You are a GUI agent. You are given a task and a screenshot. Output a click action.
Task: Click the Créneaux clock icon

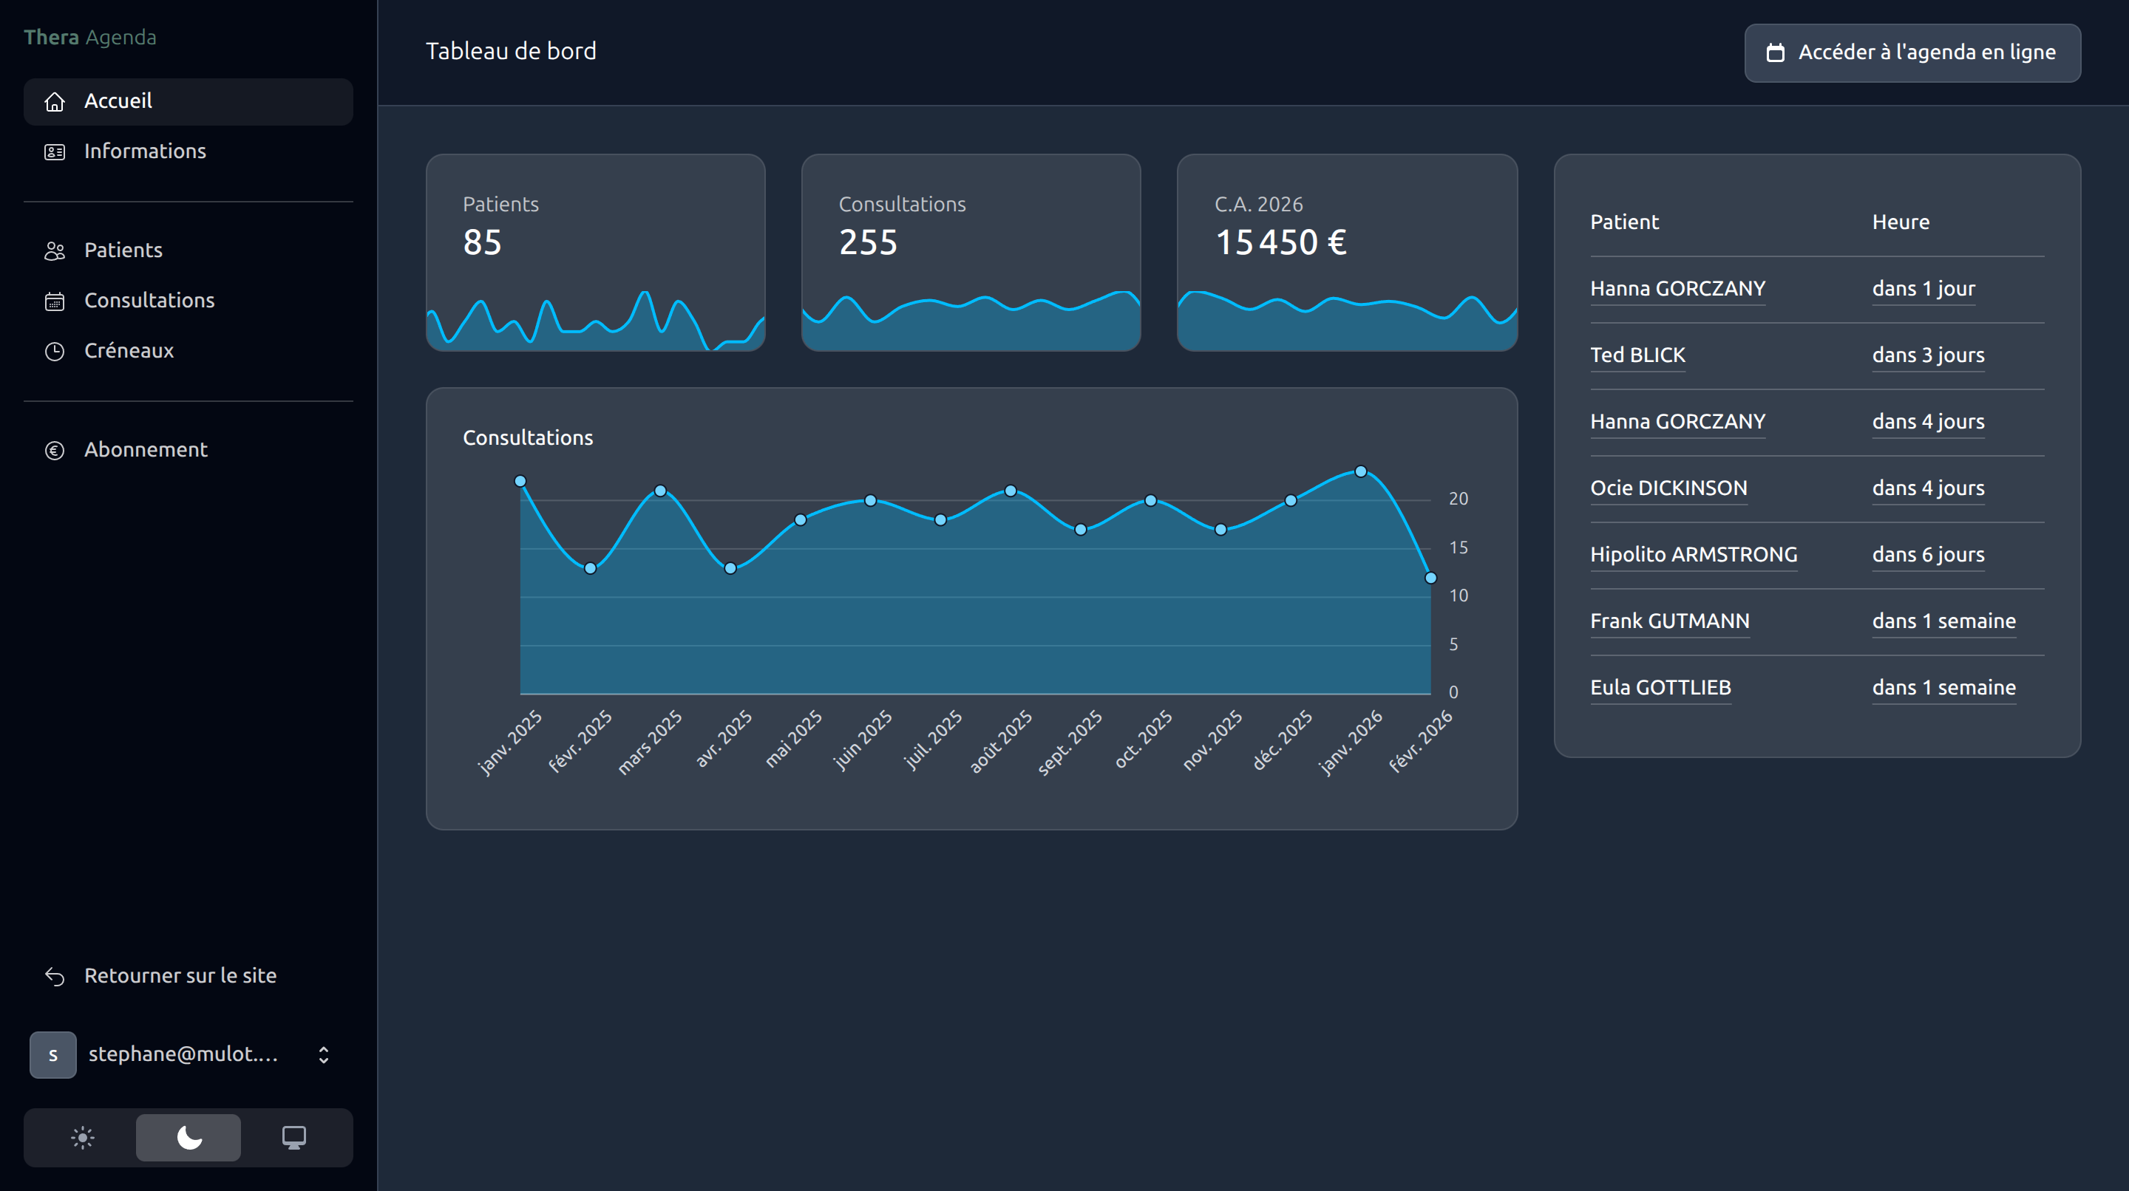click(55, 352)
